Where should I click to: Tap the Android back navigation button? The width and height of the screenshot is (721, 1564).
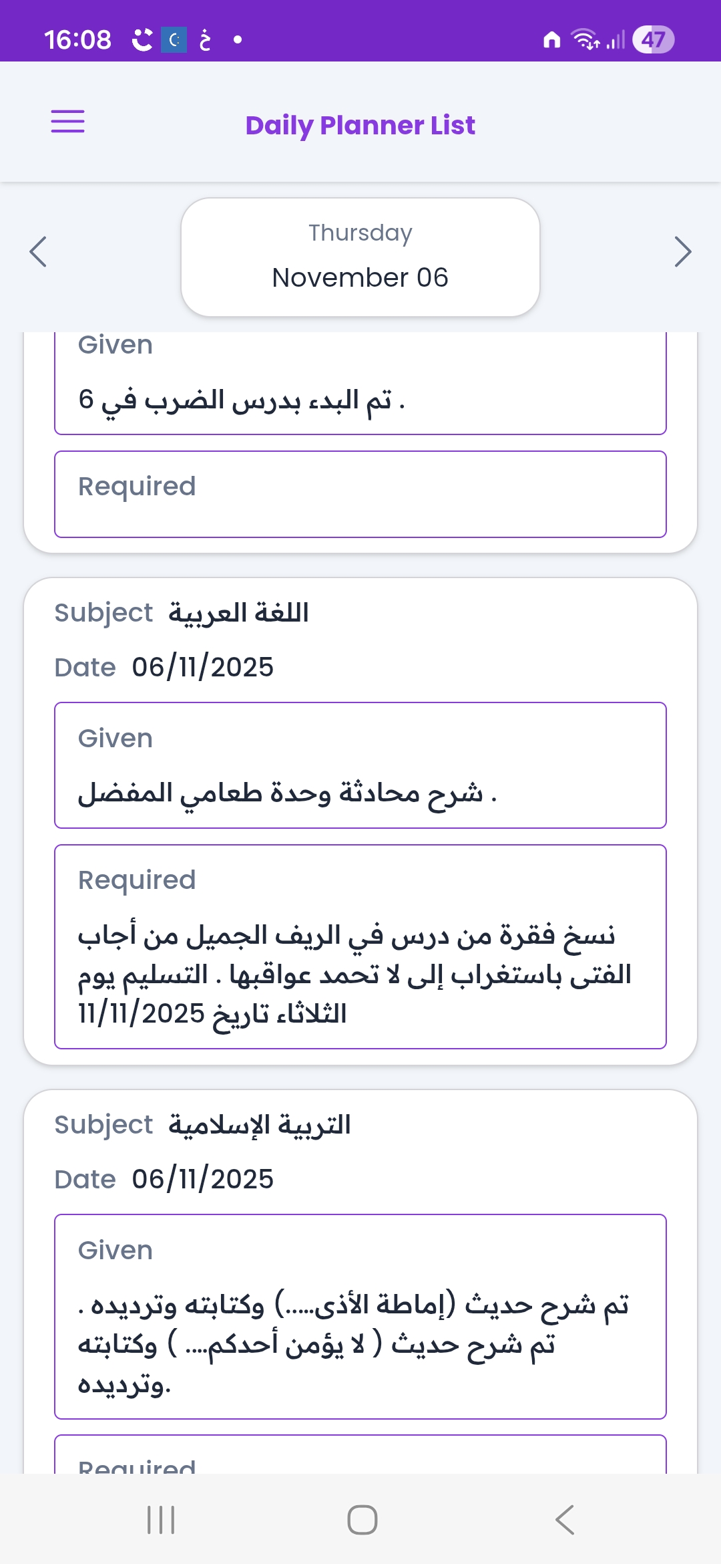click(x=565, y=1519)
